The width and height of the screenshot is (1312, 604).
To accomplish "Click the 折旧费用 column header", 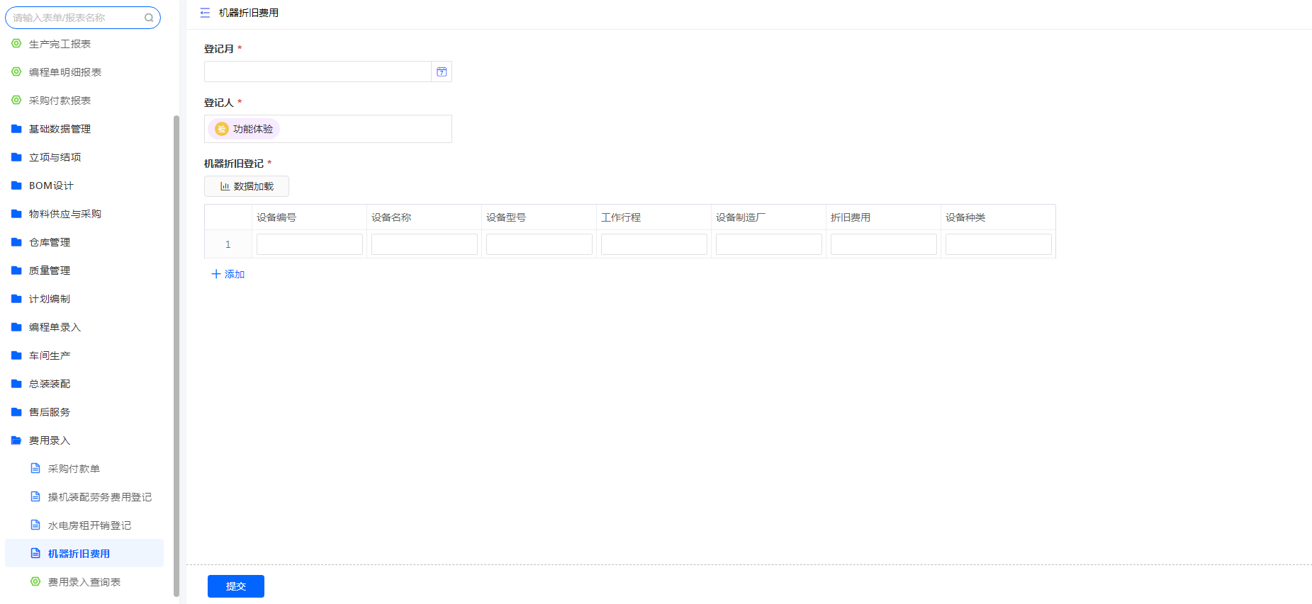I will 884,217.
